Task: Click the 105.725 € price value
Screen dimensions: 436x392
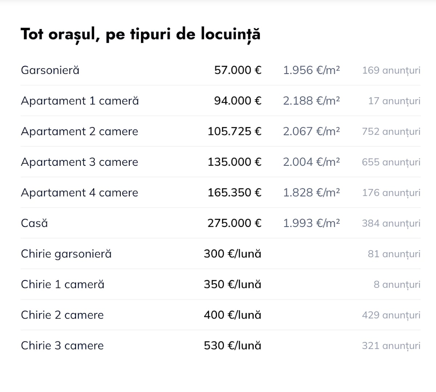Action: pos(234,131)
